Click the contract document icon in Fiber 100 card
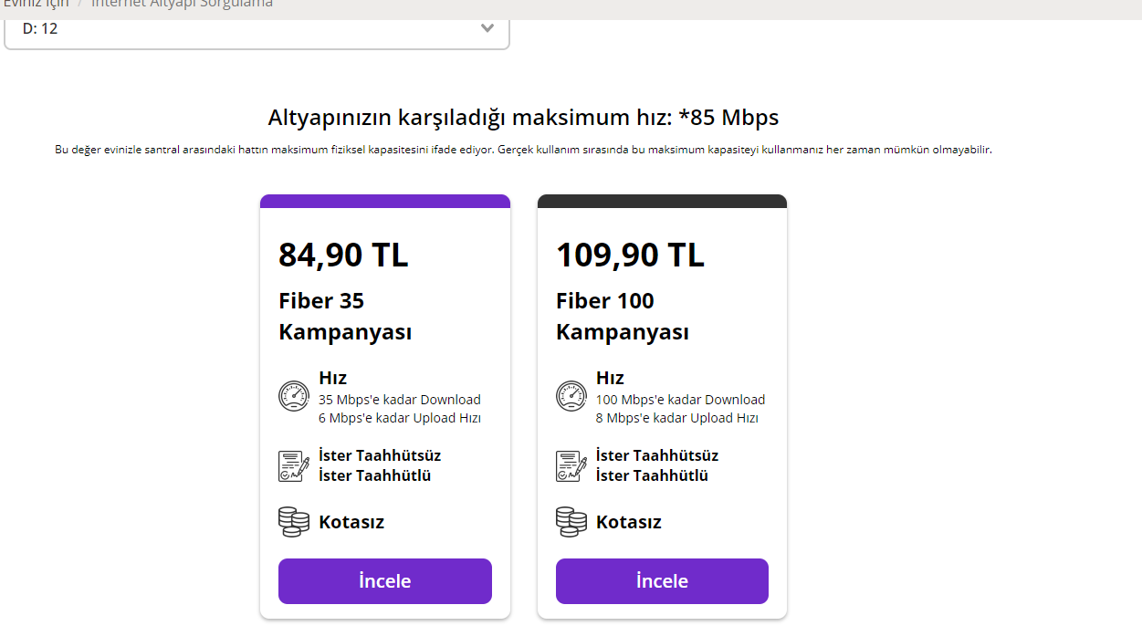The image size is (1142, 626). point(571,465)
